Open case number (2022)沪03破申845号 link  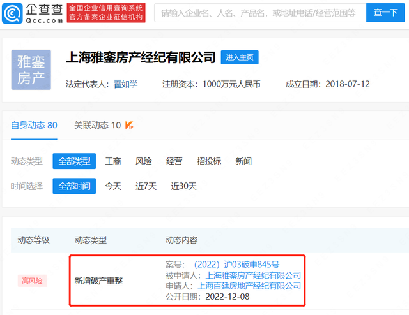coord(236,265)
